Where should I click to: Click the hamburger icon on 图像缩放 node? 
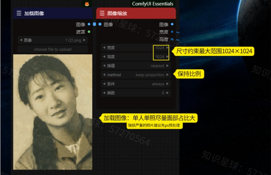(x=102, y=13)
